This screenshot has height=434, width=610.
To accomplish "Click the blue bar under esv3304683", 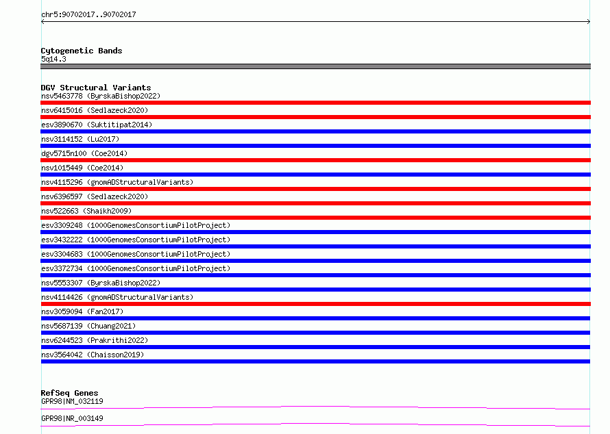I will point(315,261).
